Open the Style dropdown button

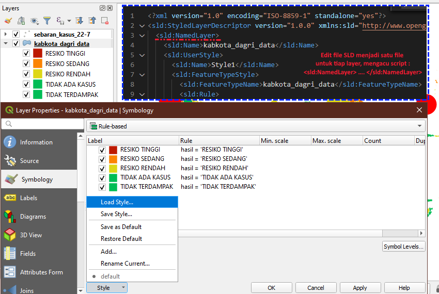click(107, 288)
